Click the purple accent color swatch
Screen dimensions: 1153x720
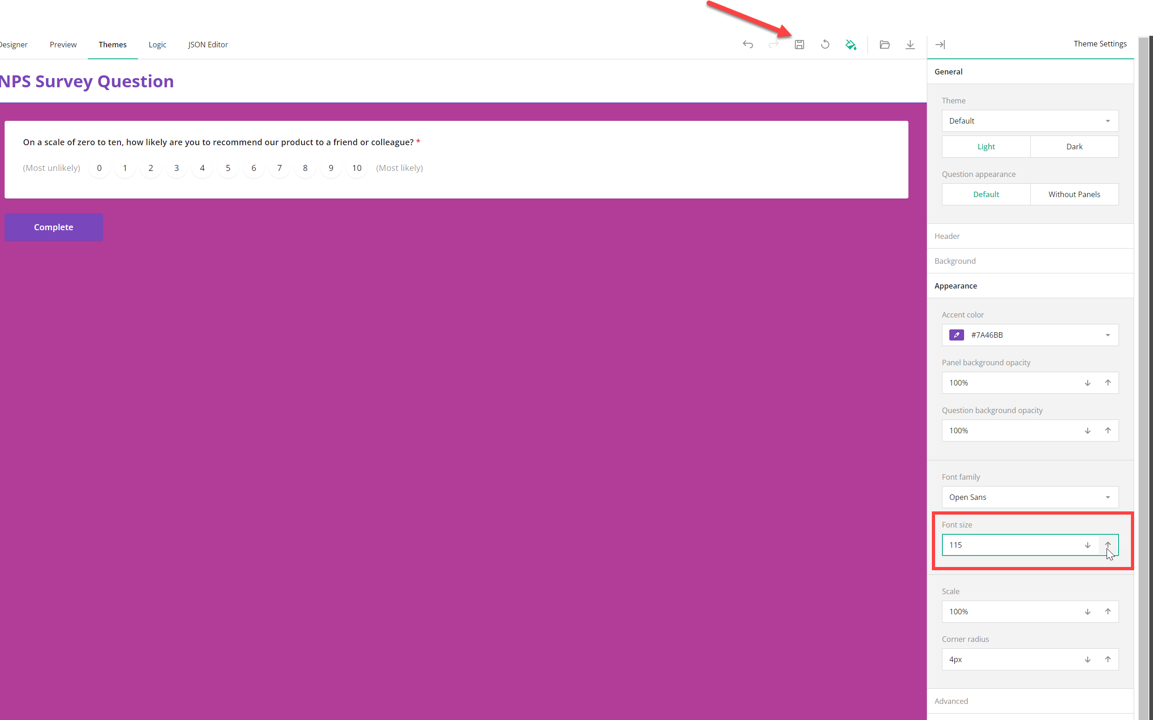pos(956,335)
